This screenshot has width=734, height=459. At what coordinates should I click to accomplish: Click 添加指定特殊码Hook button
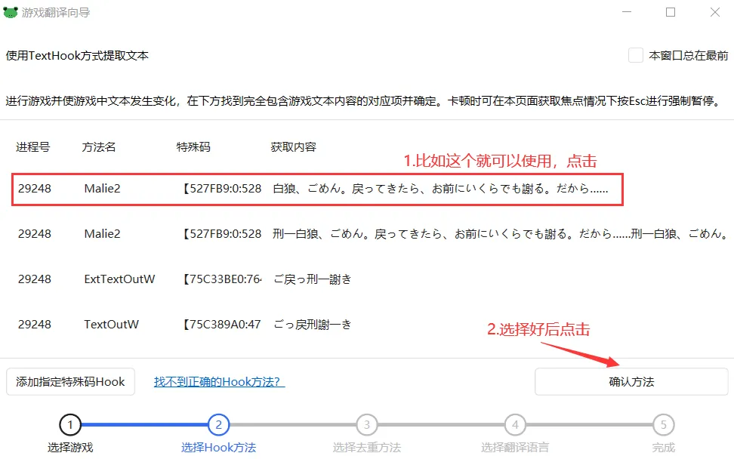[x=70, y=381]
